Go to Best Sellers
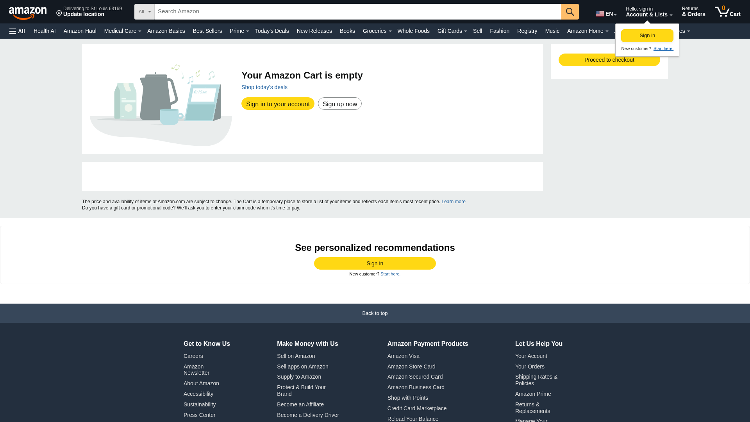Image resolution: width=750 pixels, height=422 pixels. point(207,31)
